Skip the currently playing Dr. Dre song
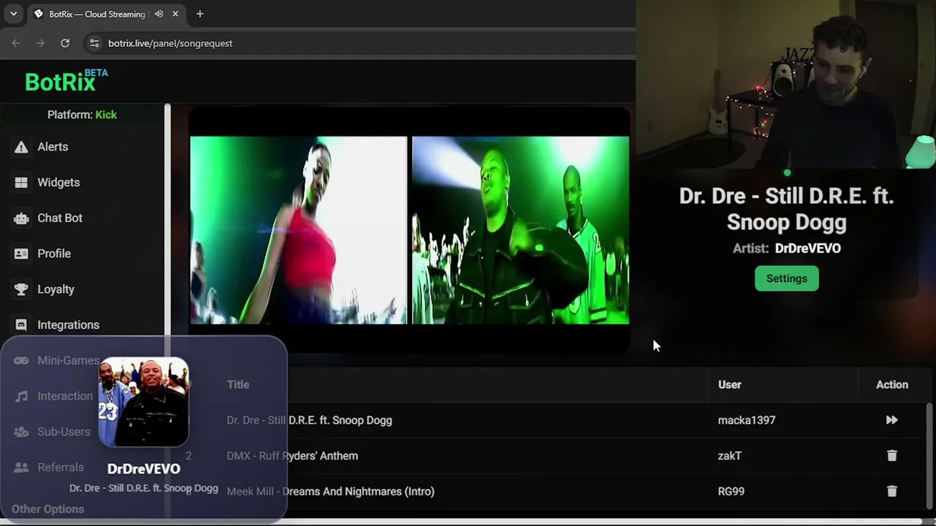This screenshot has width=936, height=526. pos(891,420)
